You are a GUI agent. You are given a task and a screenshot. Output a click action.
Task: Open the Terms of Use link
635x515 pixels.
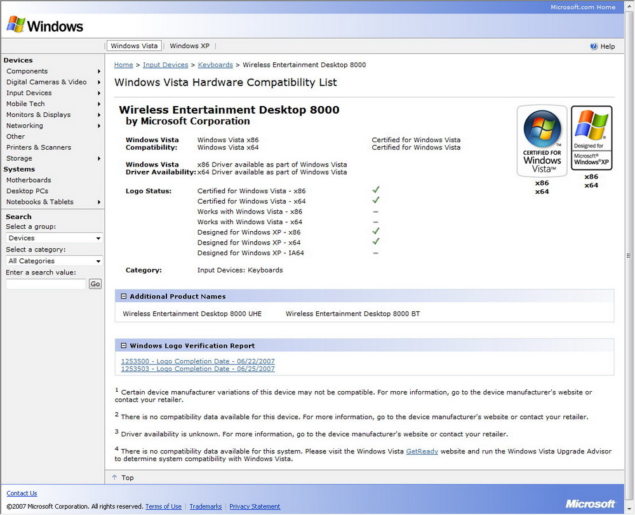click(164, 507)
